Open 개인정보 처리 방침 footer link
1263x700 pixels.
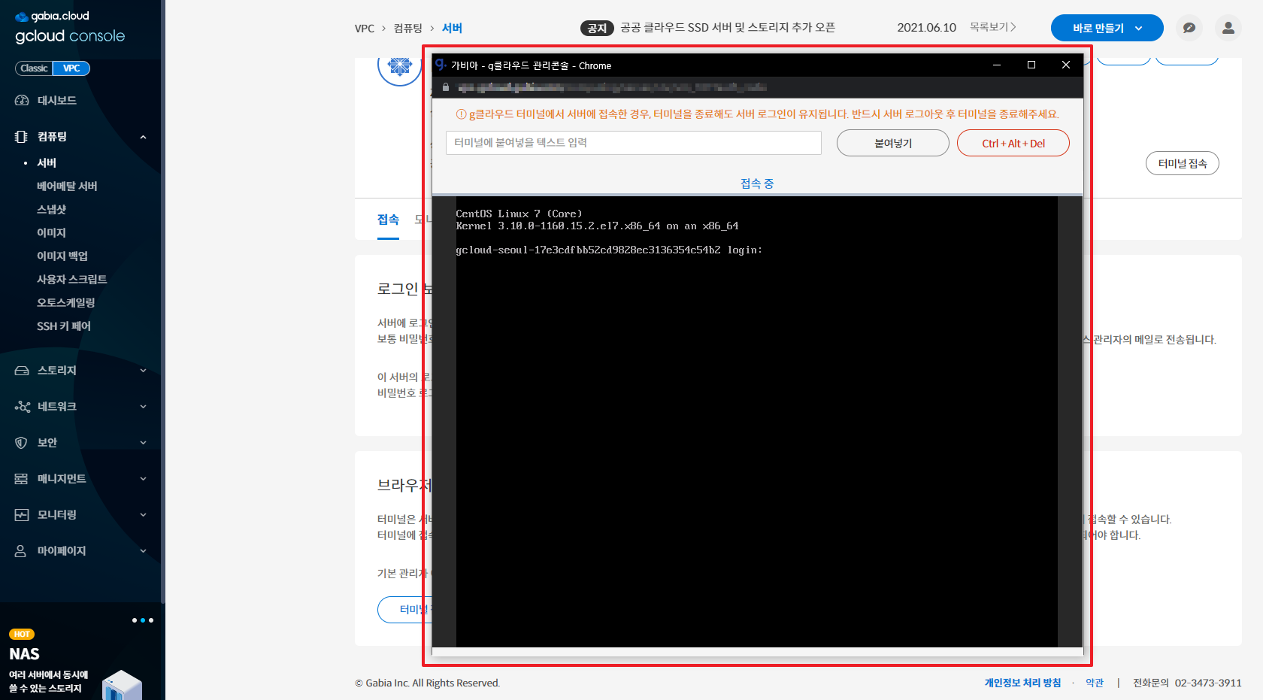[1022, 683]
